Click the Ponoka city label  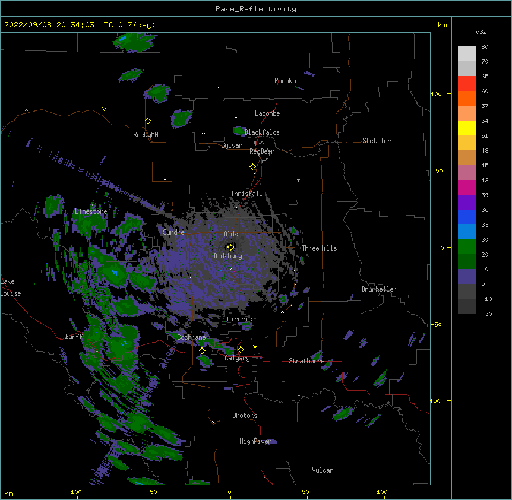click(285, 81)
